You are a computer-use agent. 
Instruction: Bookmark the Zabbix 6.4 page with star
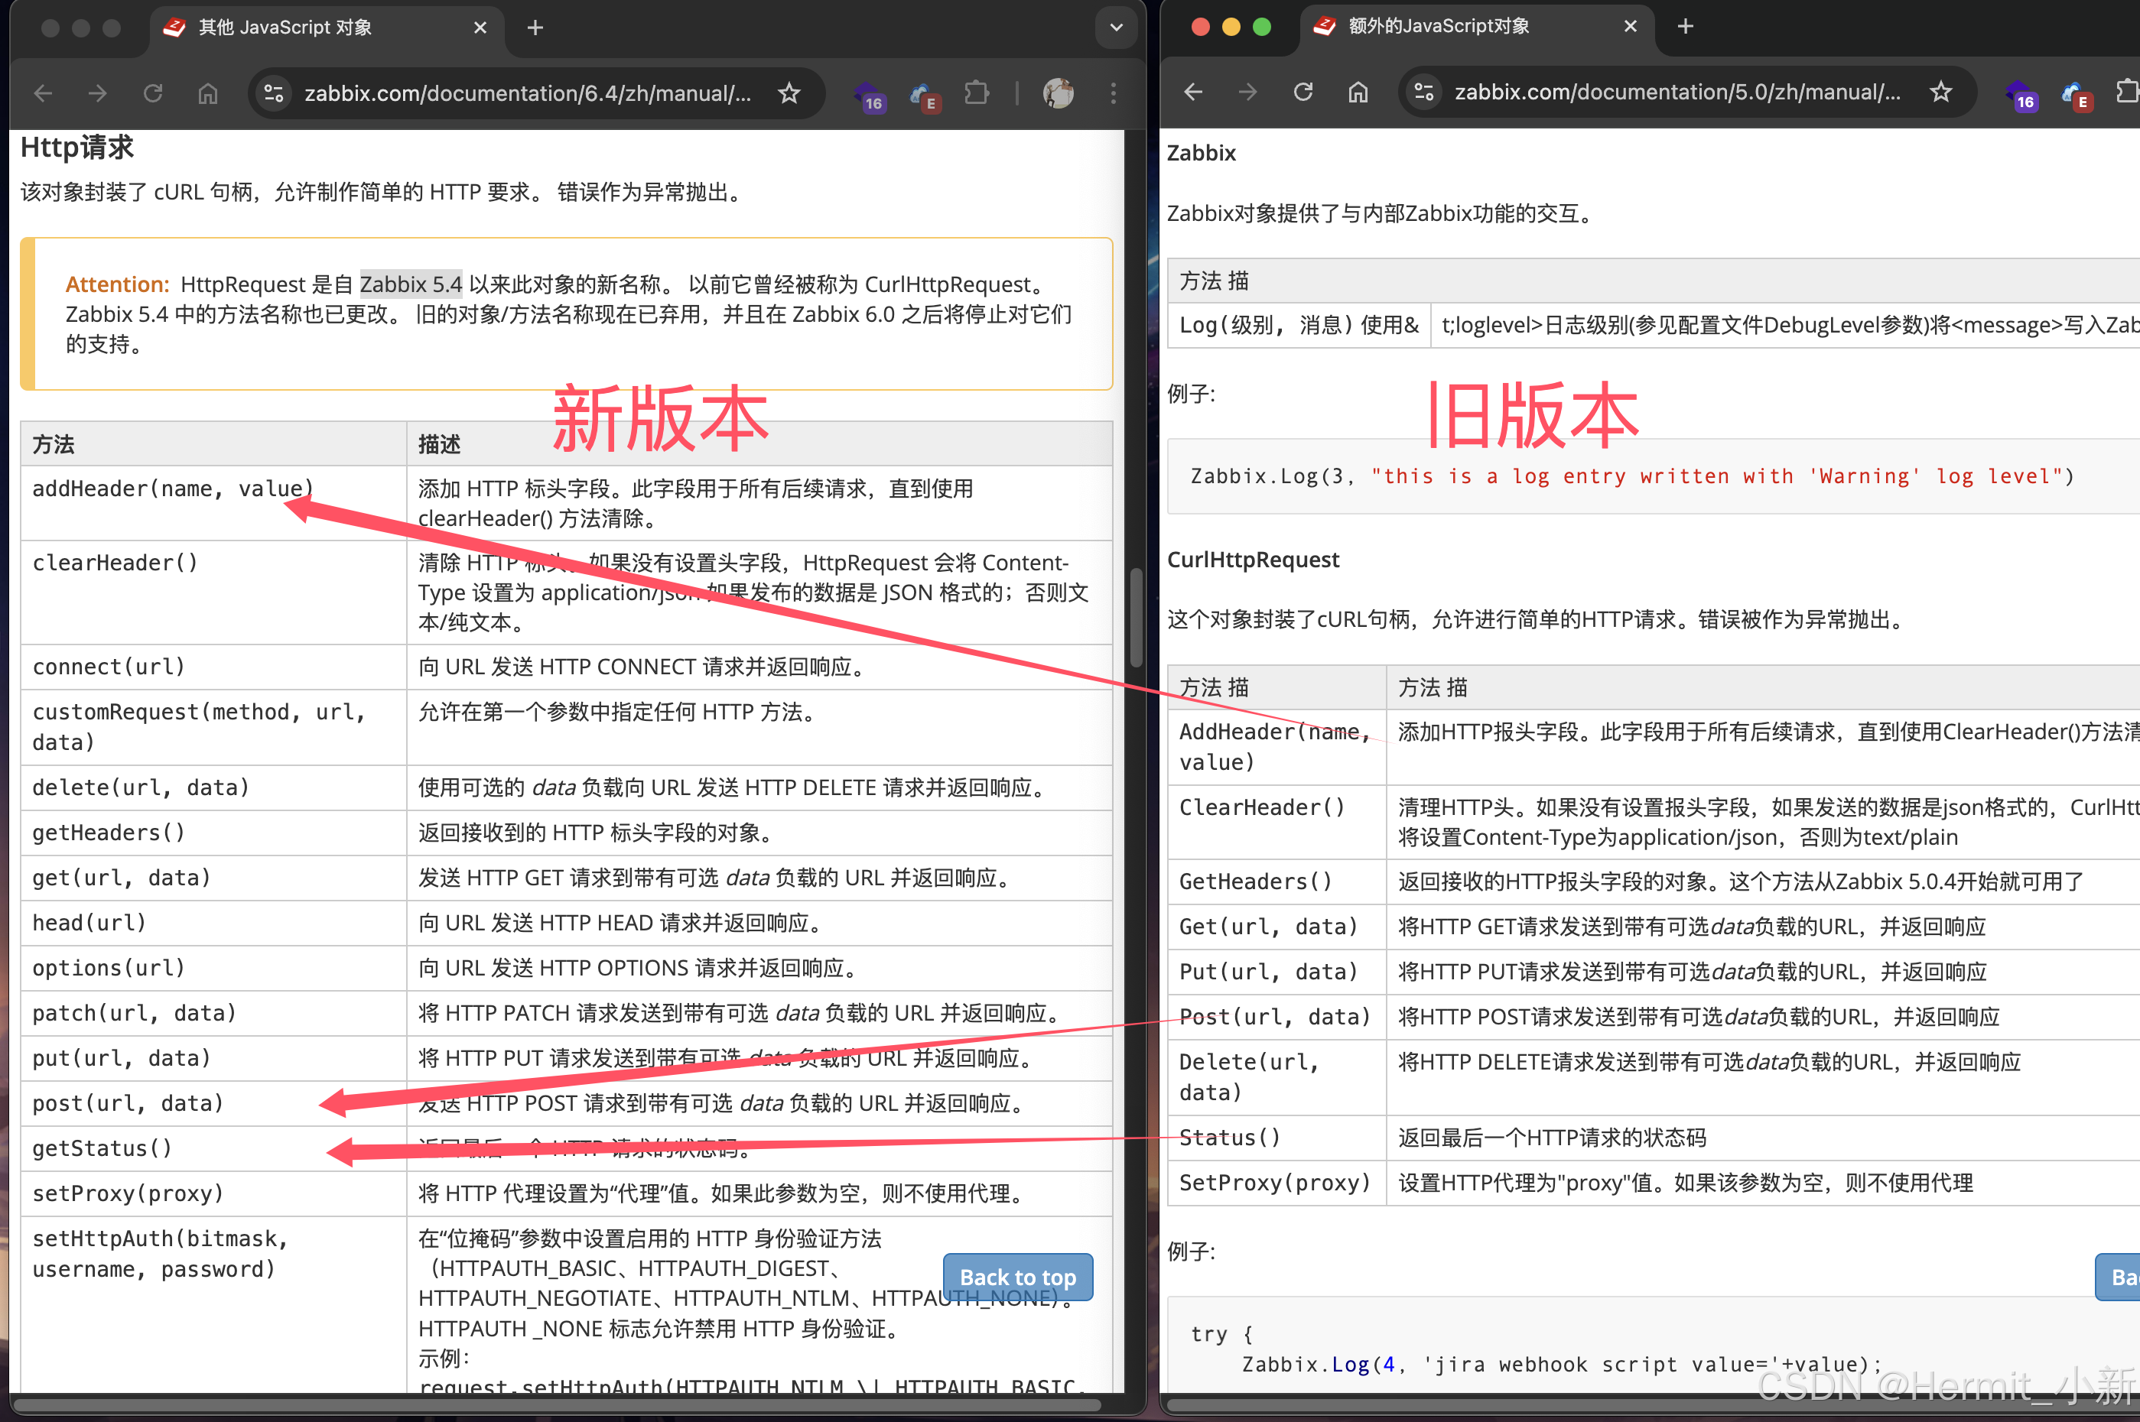[x=789, y=93]
